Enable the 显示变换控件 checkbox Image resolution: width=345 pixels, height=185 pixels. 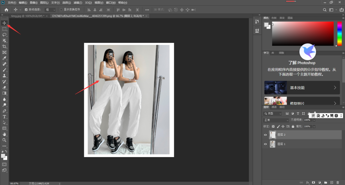61,10
